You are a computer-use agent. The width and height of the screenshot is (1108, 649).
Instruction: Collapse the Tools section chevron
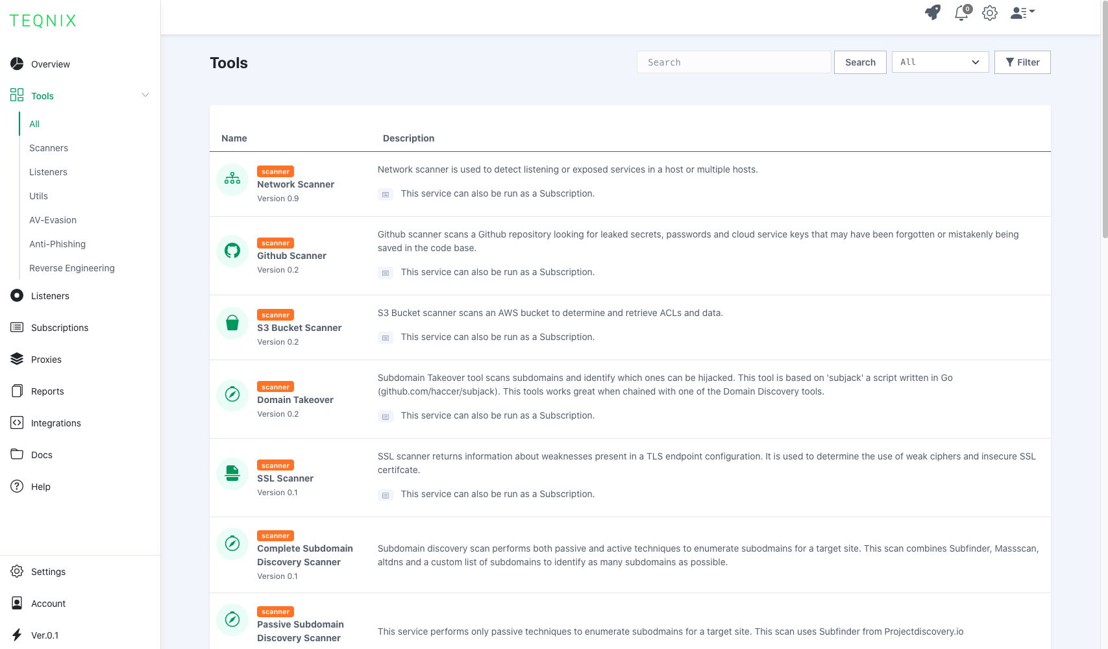145,95
